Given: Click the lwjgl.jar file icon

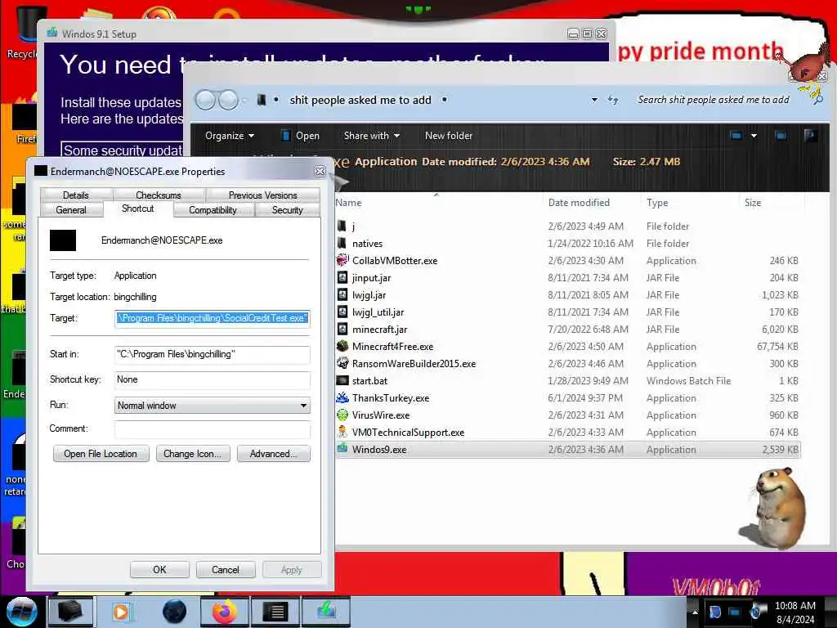Looking at the screenshot, I should (342, 294).
